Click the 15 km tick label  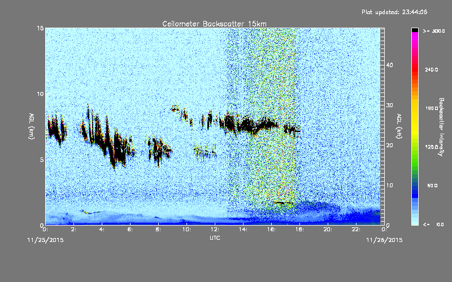point(40,28)
